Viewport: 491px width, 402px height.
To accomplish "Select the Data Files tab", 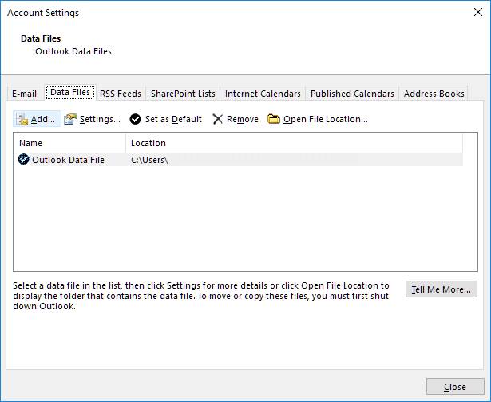I will [70, 93].
